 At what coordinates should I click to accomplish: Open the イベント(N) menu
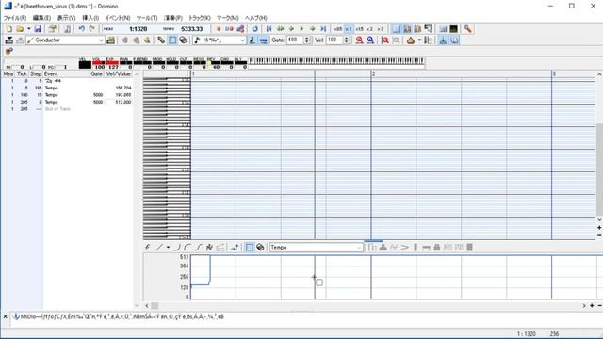click(x=118, y=18)
